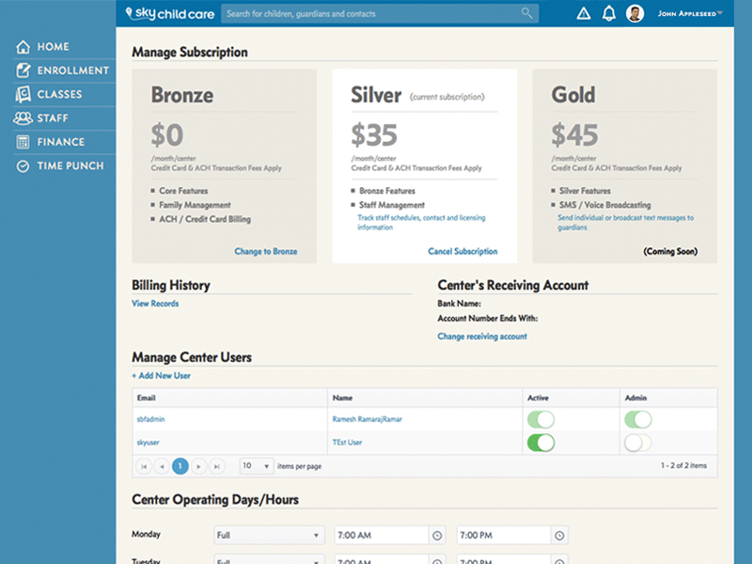Screen dimensions: 752x564
Task: Click John Appleseed's profile avatar
Action: pyautogui.click(x=634, y=12)
